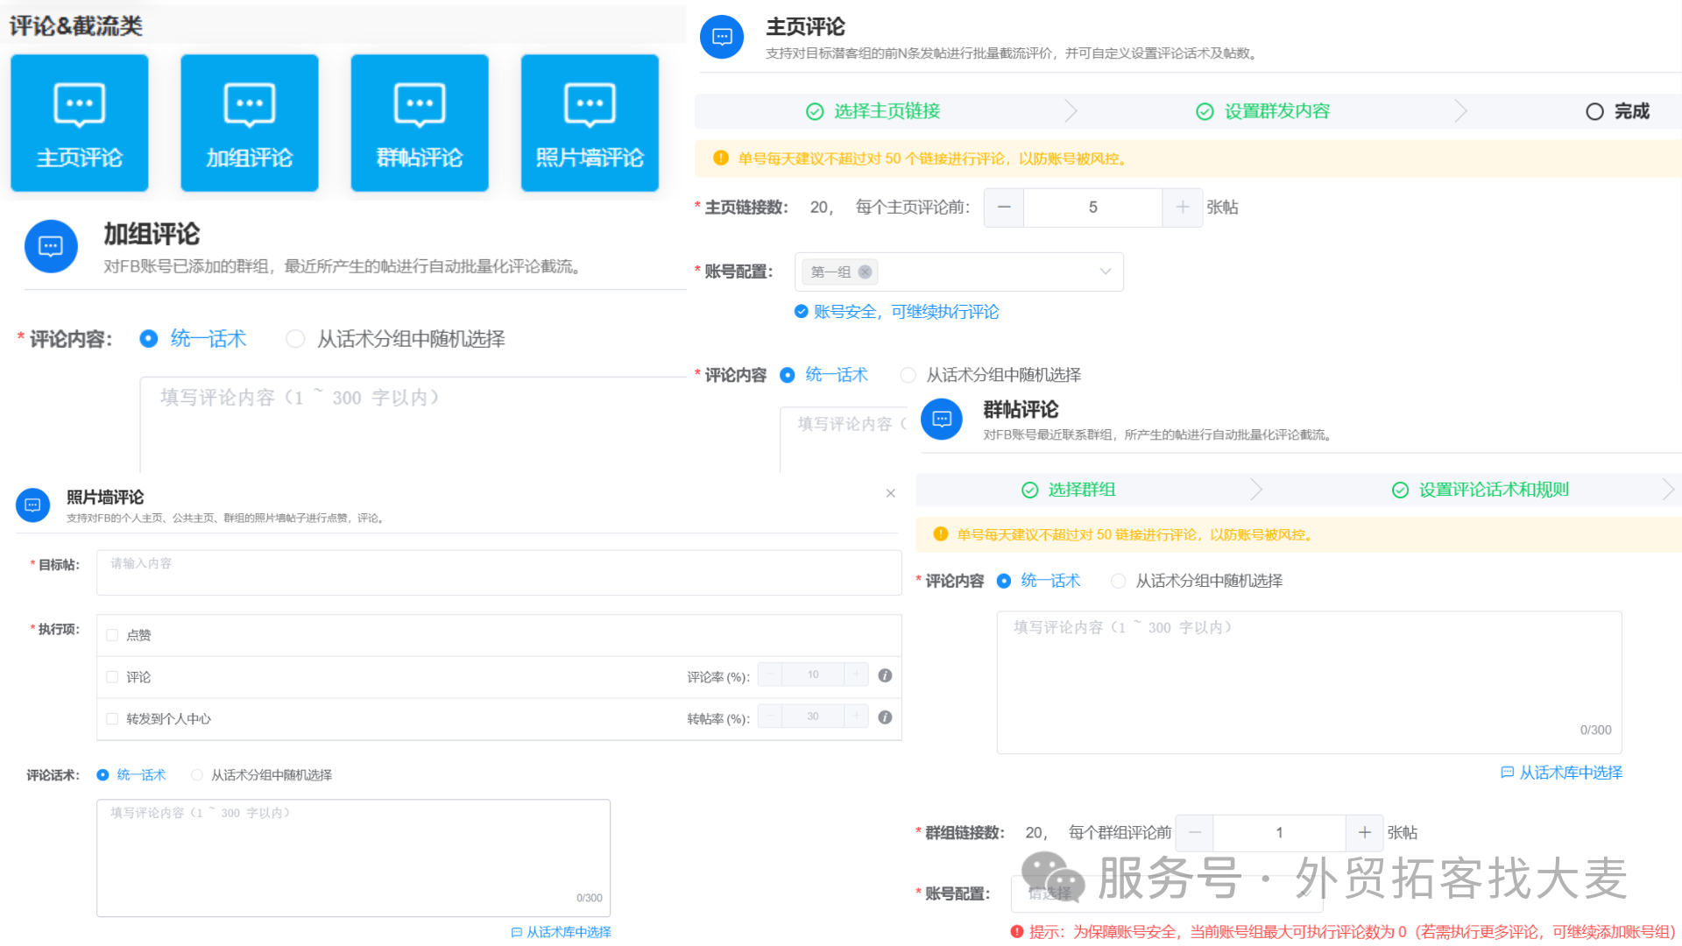Screen dimensions: 1682x946
Task: Select 从话术分组中随机选择 in 加组评论
Action: 295,339
